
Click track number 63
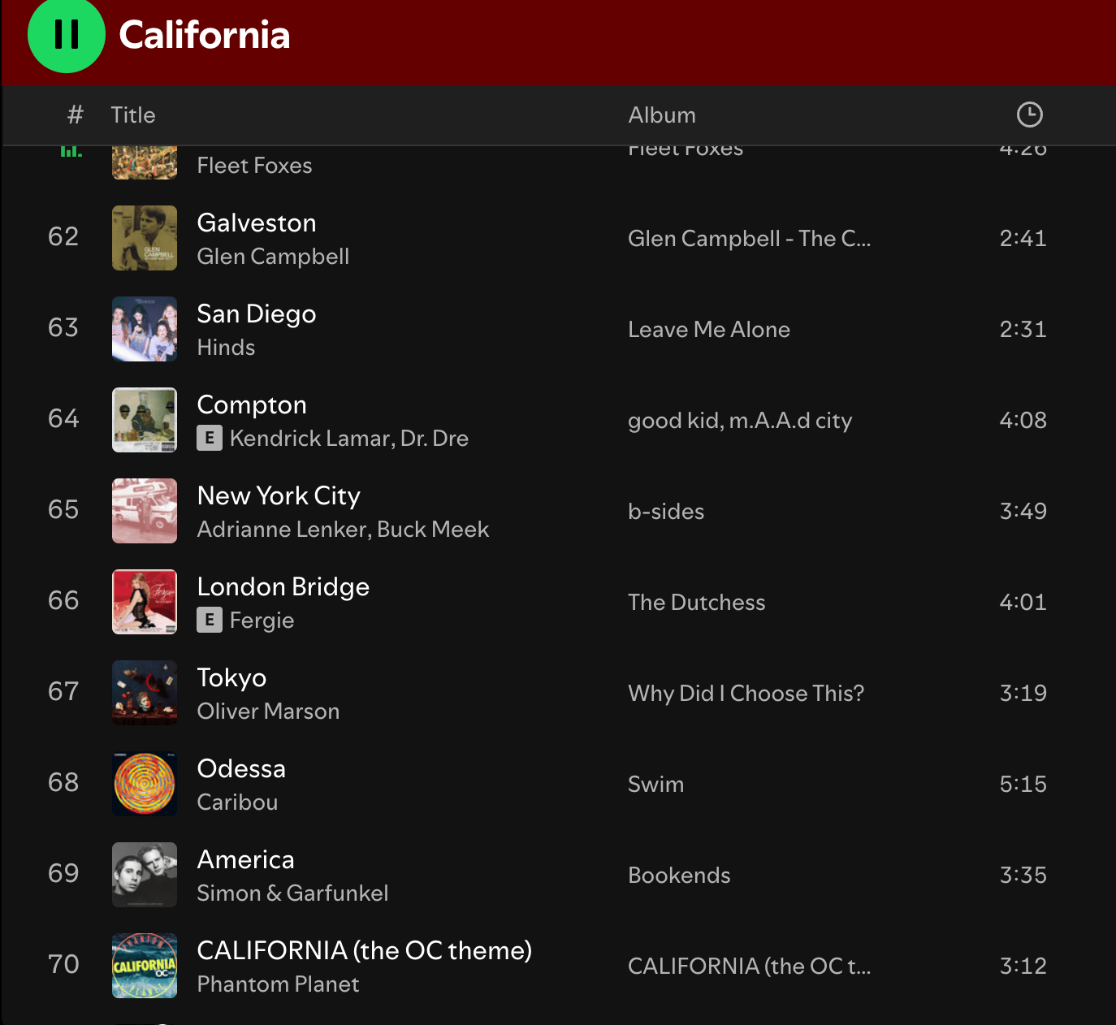pos(63,328)
